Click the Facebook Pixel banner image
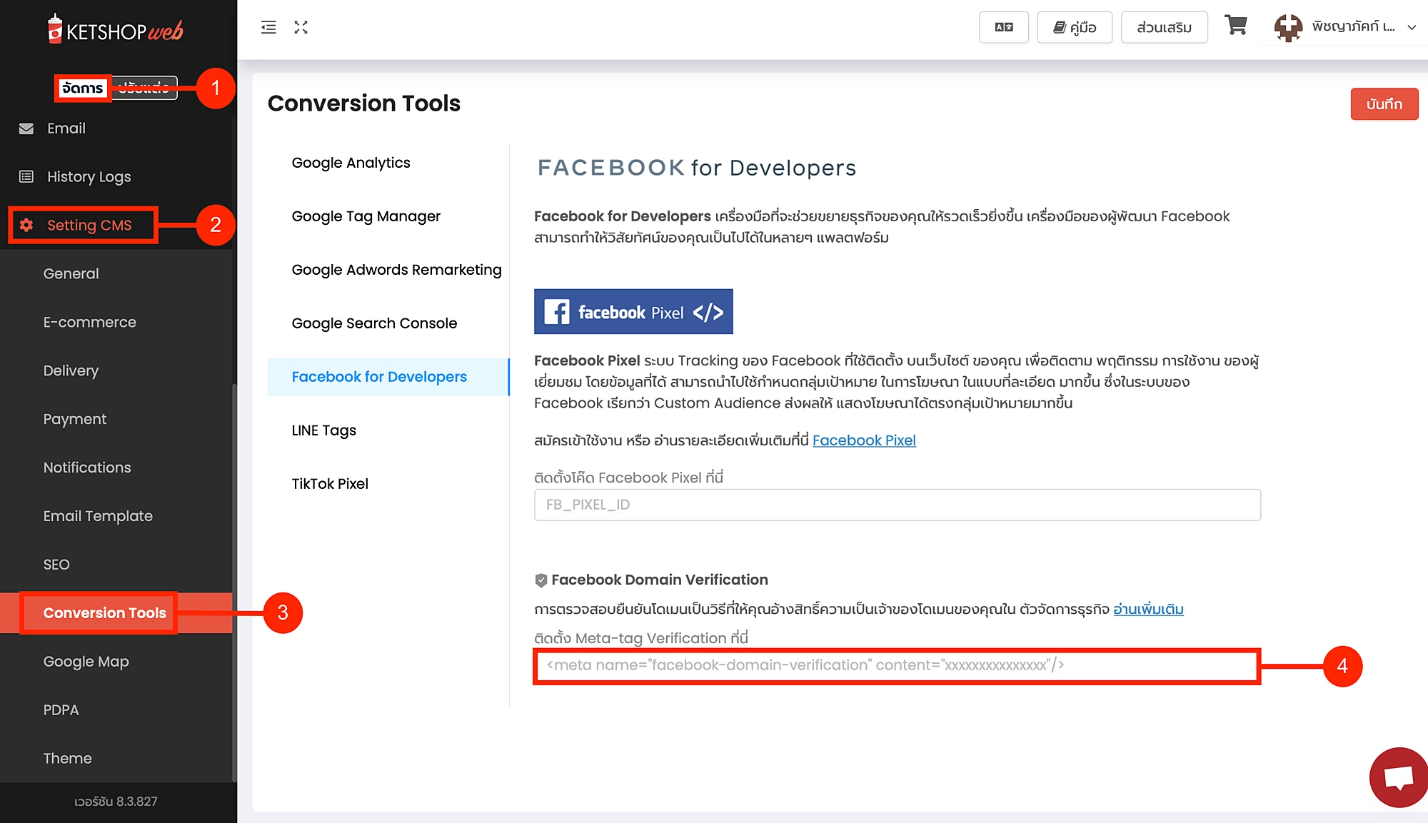Image resolution: width=1428 pixels, height=823 pixels. click(633, 311)
